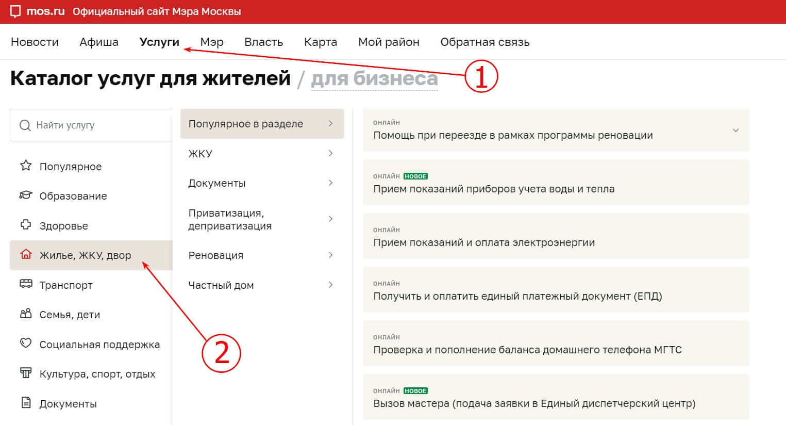This screenshot has height=425, width=786.
Task: Click the mos.ru logo icon
Action: (x=15, y=11)
